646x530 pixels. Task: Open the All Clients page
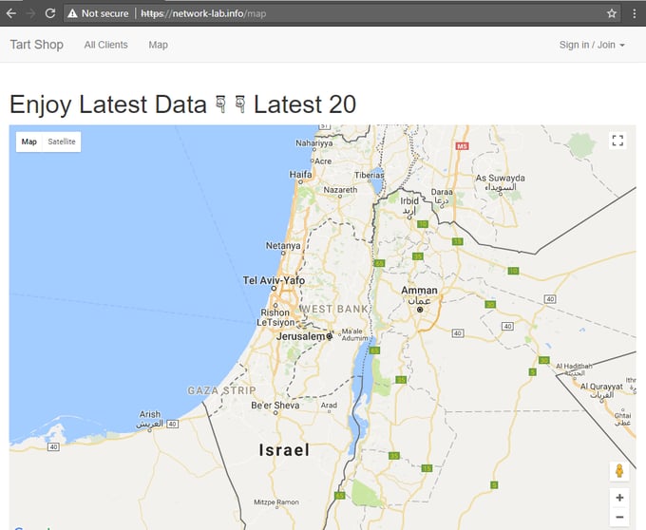point(105,45)
